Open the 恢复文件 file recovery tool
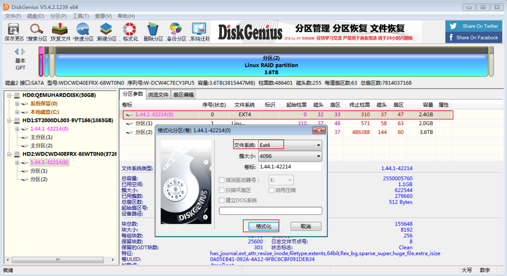The height and width of the screenshot is (276, 507). click(x=60, y=32)
